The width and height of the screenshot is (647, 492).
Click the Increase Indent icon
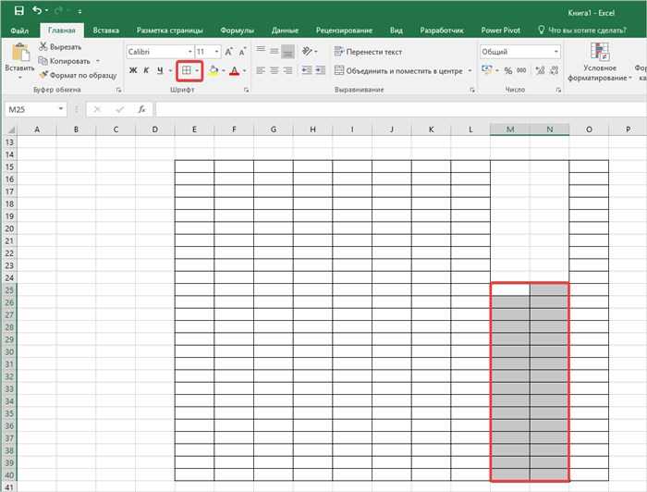320,70
